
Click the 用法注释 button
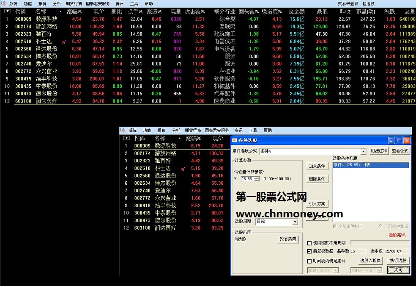(379, 151)
